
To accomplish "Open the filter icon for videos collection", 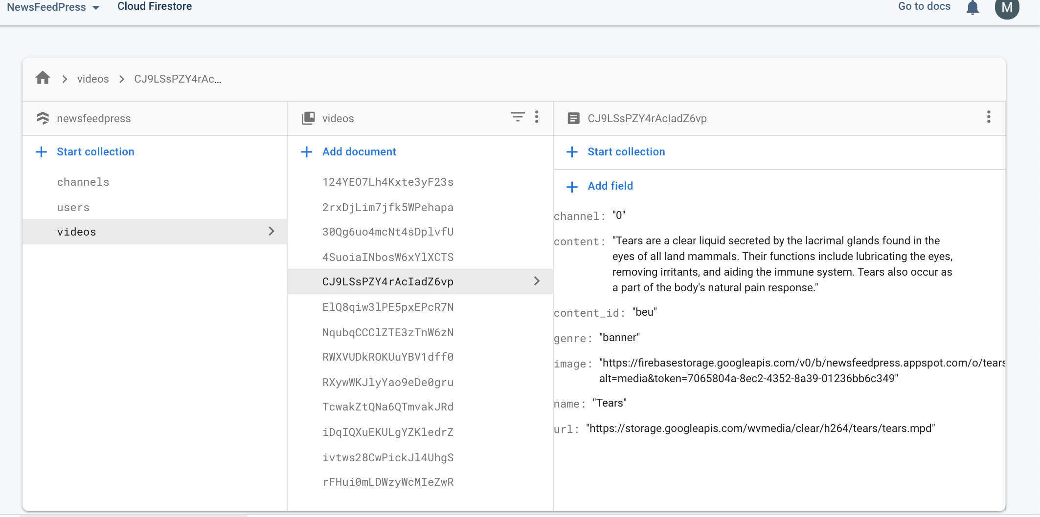I will (x=518, y=117).
